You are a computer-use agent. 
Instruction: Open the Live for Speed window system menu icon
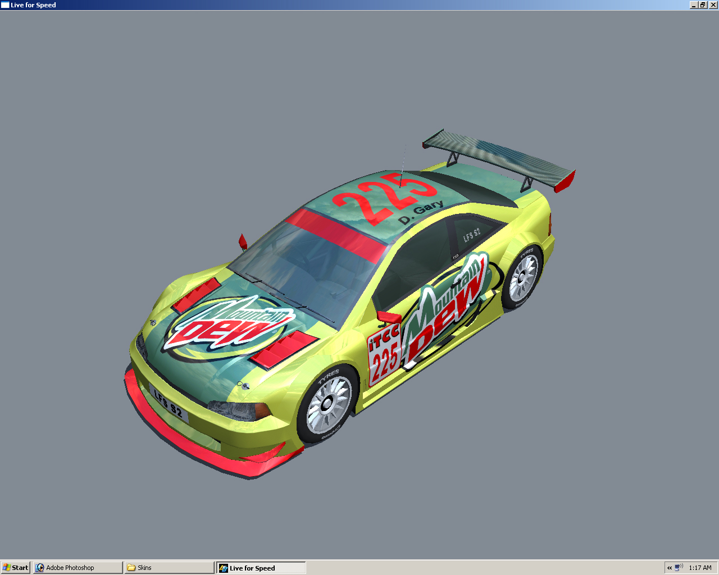tap(5, 5)
